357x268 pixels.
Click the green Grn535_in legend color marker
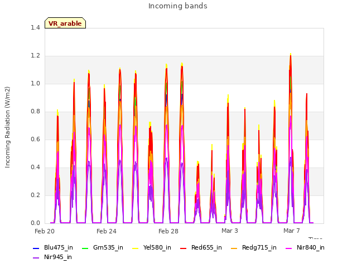coord(85,248)
